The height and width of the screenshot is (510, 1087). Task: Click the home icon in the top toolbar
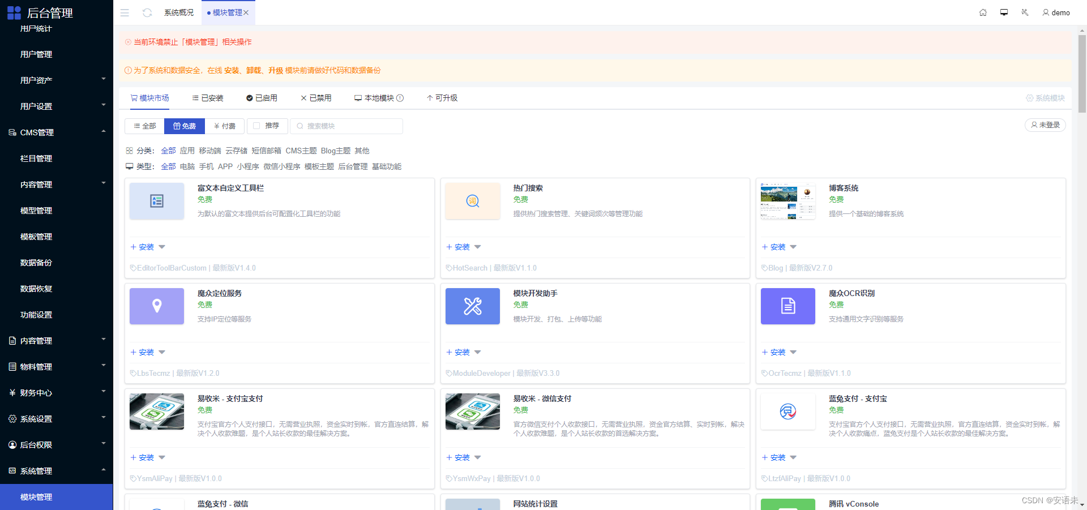983,12
